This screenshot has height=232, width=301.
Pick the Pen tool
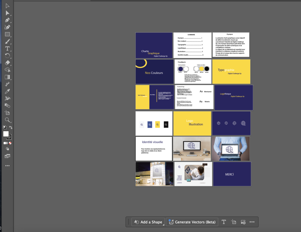click(x=7, y=20)
